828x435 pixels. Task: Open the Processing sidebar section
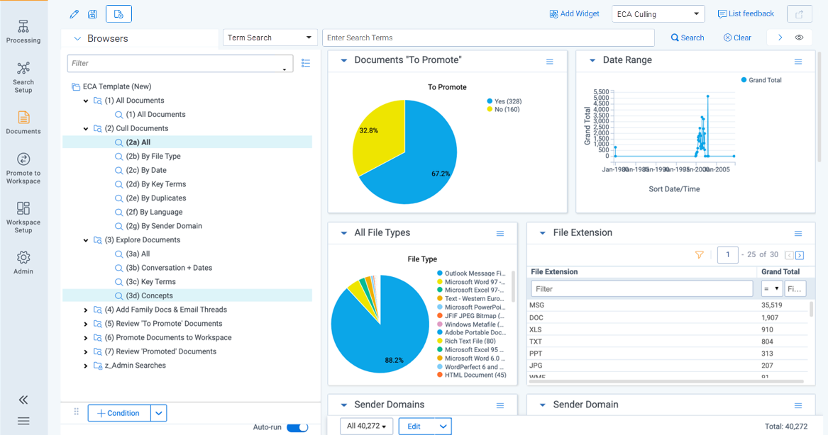tap(23, 32)
